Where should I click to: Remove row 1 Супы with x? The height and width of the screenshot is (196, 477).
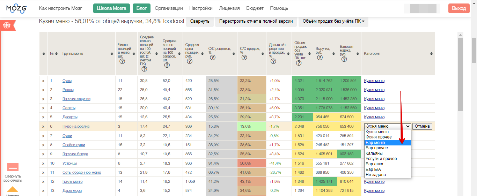click(x=43, y=81)
